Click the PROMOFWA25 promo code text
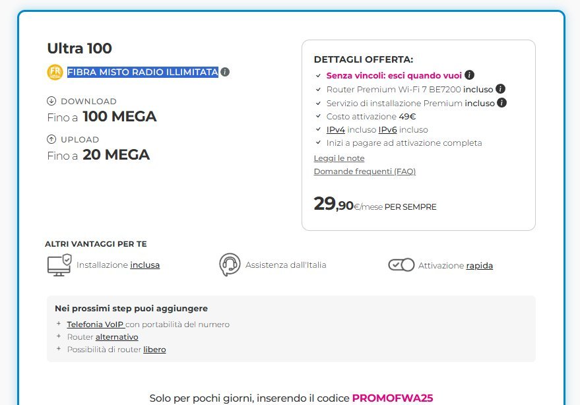Image resolution: width=580 pixels, height=405 pixels. click(x=392, y=398)
